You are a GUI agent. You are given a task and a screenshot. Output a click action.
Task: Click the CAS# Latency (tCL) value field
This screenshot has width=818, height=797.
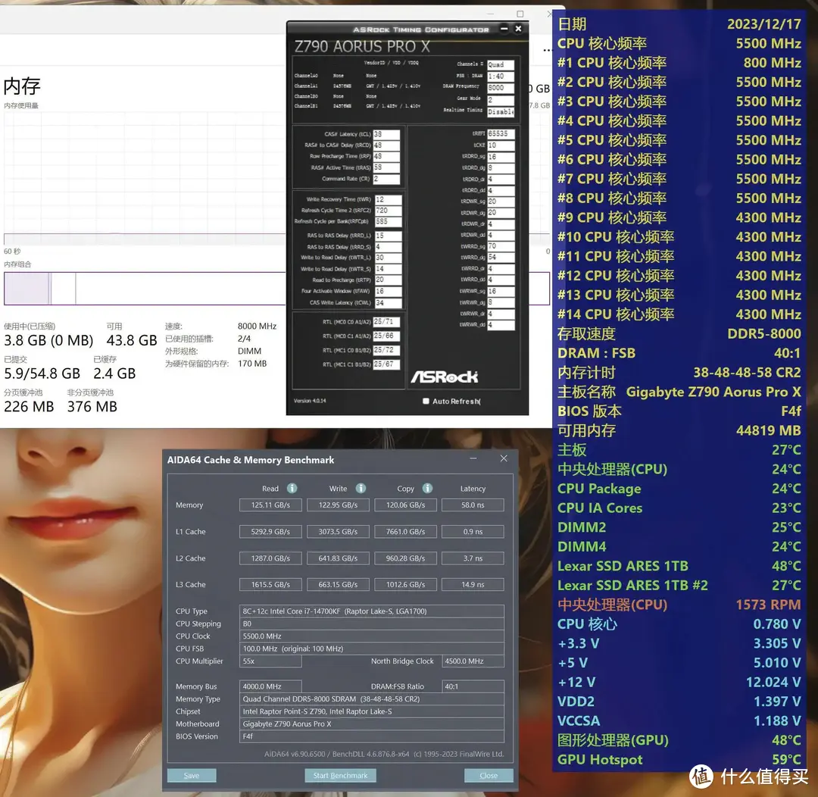[387, 135]
